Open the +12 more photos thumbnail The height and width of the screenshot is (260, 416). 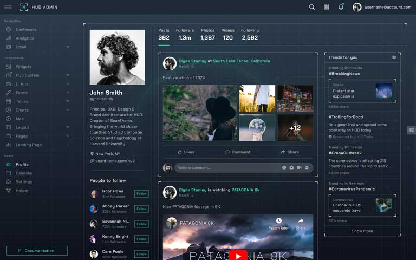(x=295, y=128)
